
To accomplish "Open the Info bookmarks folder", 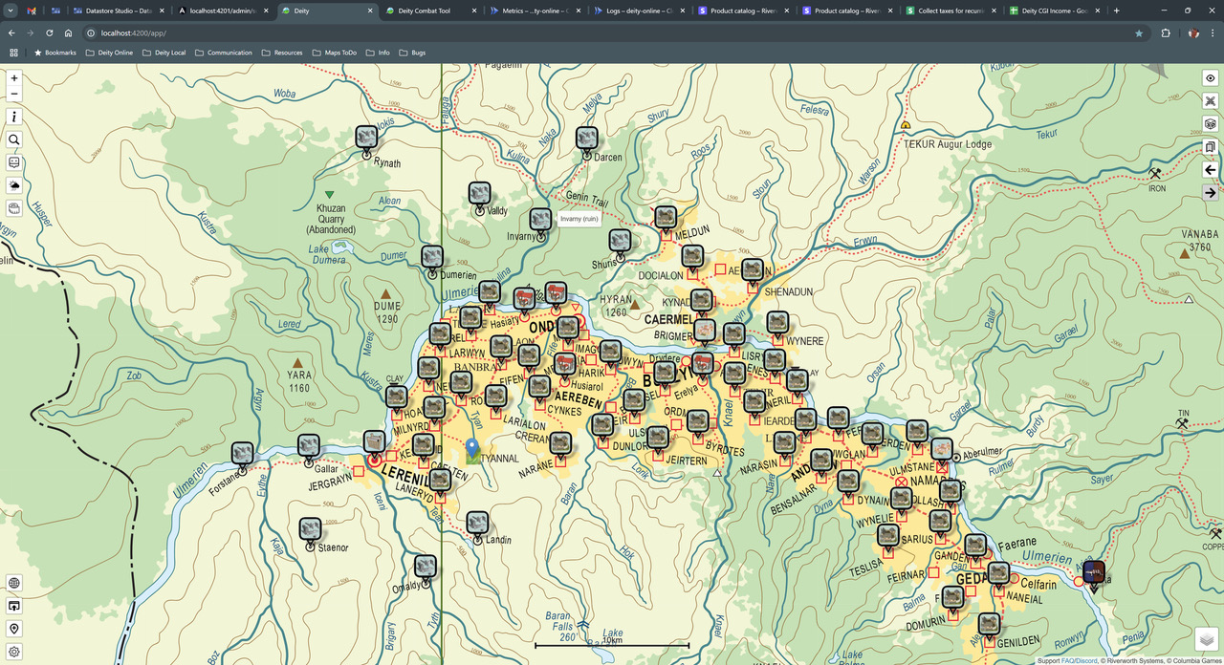I will coord(377,53).
